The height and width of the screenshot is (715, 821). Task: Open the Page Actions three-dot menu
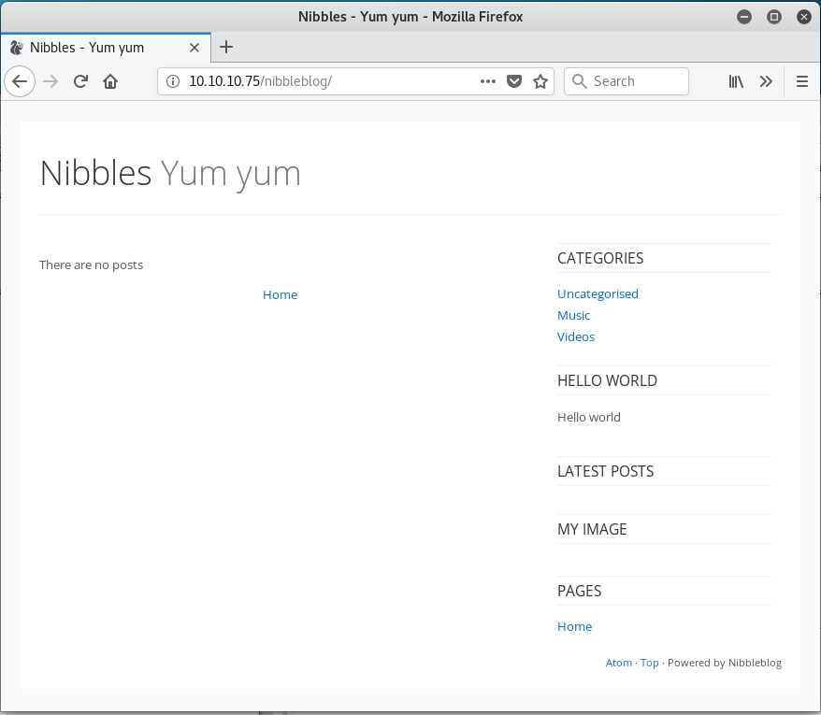(x=487, y=81)
